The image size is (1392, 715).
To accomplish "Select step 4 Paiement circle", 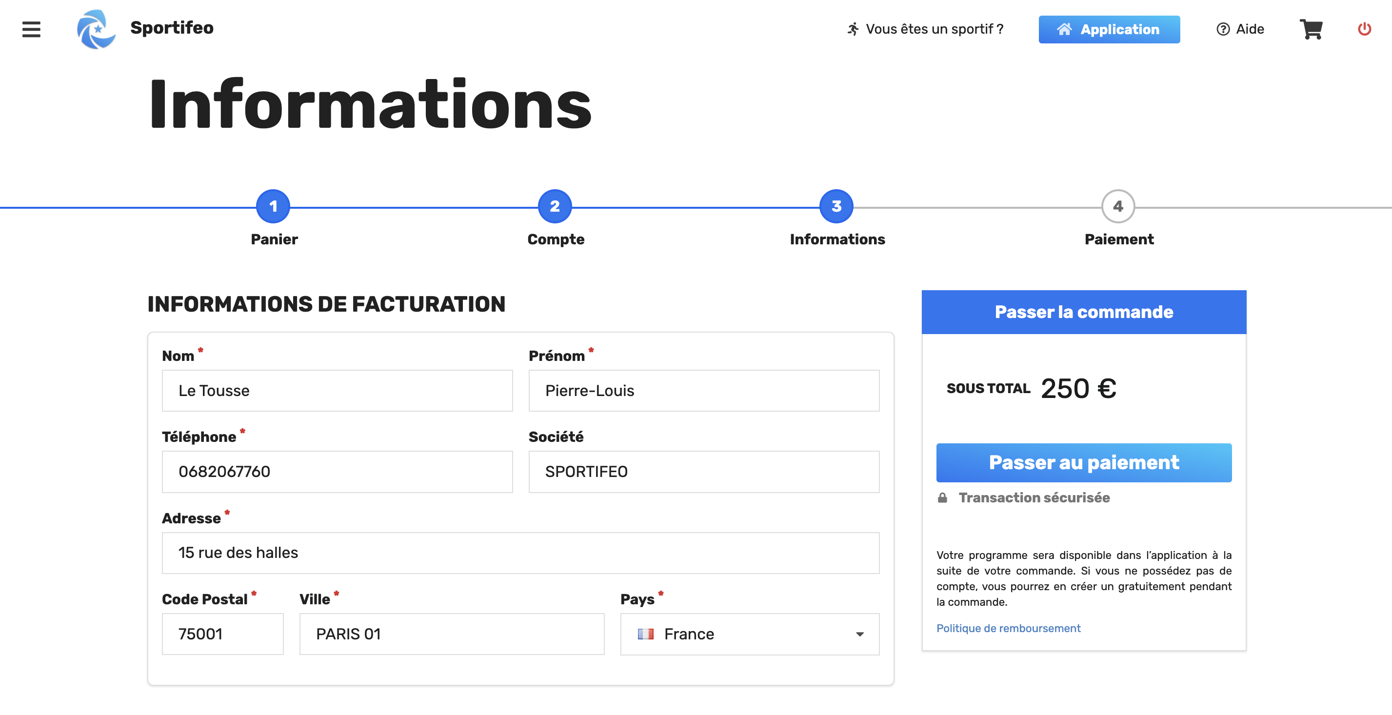I will point(1118,206).
